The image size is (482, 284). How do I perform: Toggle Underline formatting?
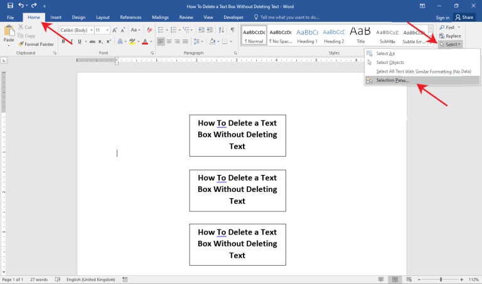pos(80,41)
